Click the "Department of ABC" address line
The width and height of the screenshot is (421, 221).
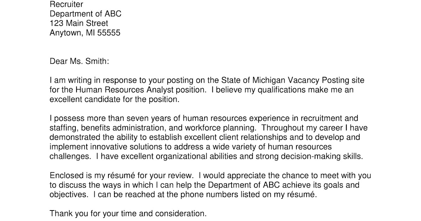click(x=85, y=14)
